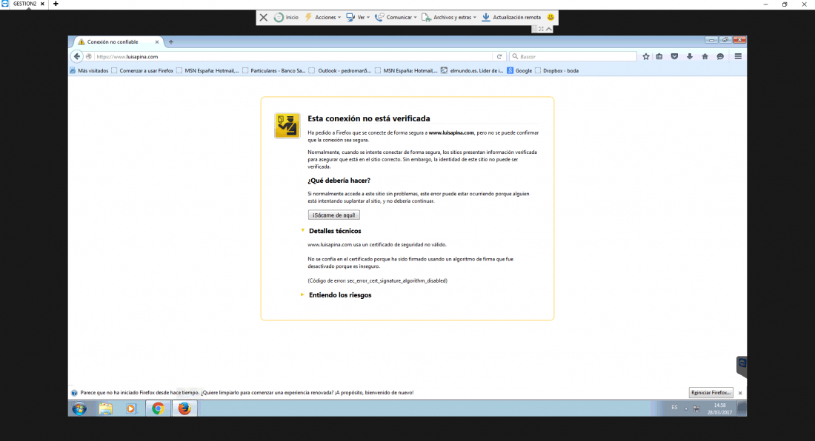
Task: Open the Windows Start menu
Action: [79, 409]
